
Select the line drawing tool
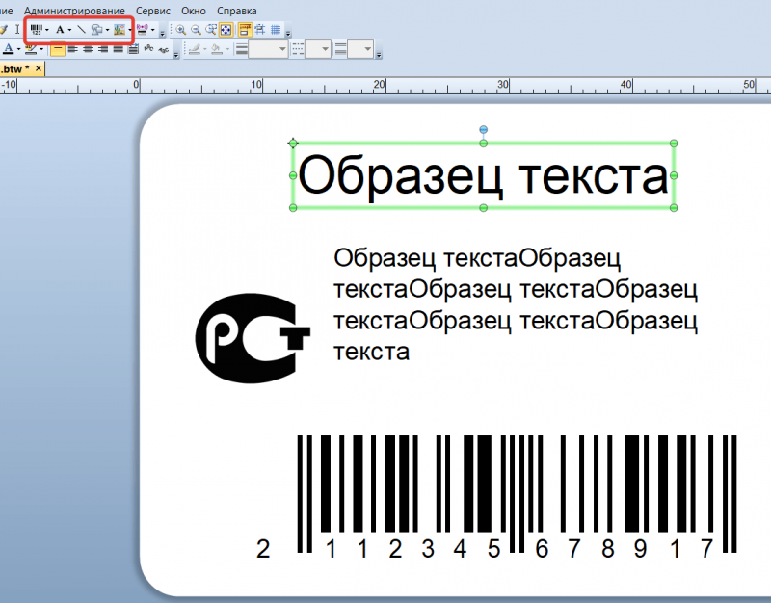(82, 30)
